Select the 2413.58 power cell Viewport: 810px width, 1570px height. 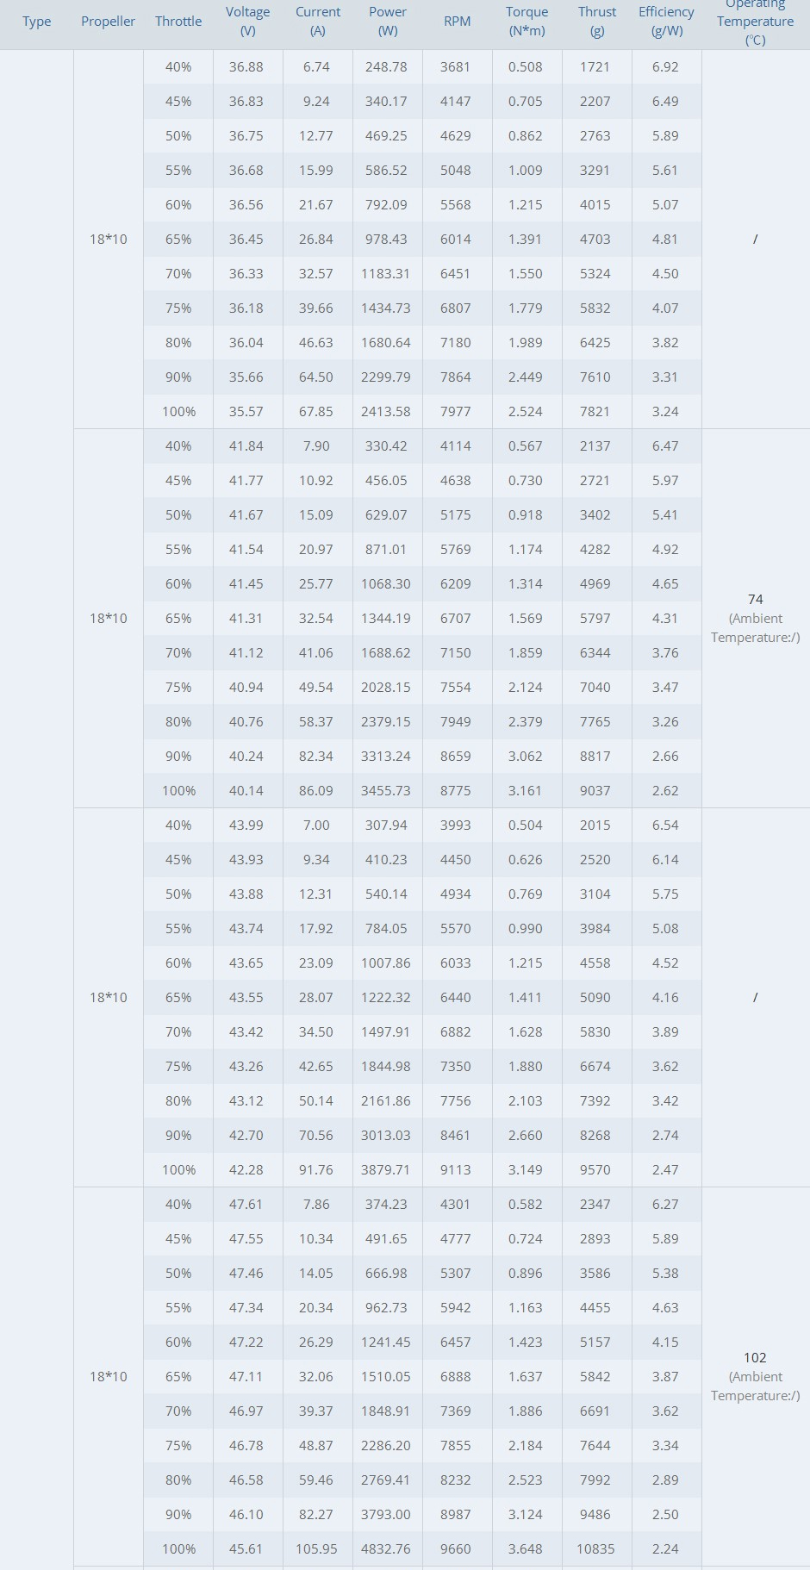[386, 411]
